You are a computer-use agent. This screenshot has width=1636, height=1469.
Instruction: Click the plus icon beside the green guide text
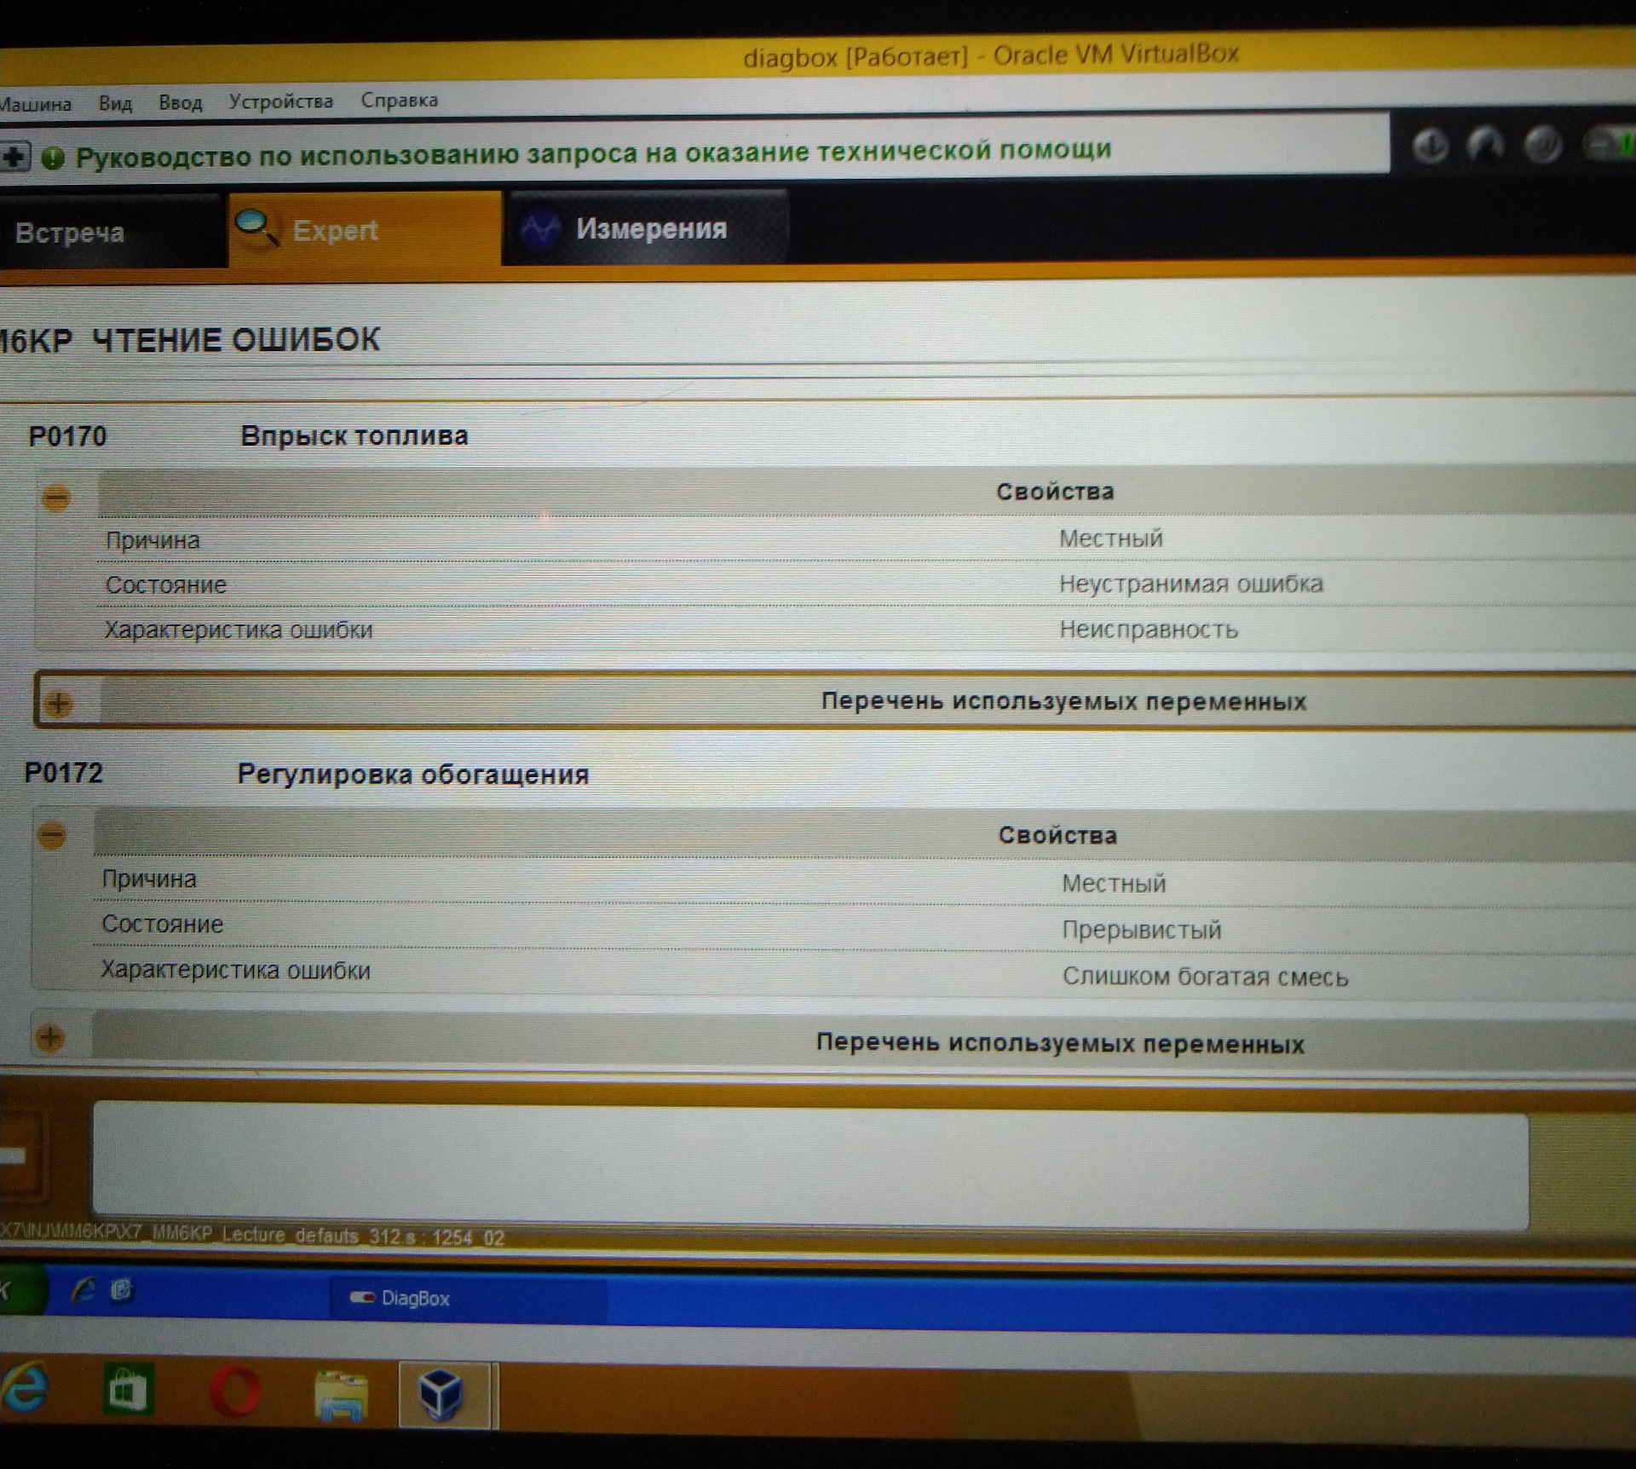point(14,157)
